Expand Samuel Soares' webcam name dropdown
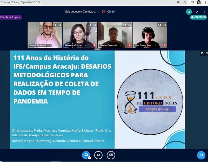Screen dimensions: 208x162 click(x=120, y=45)
